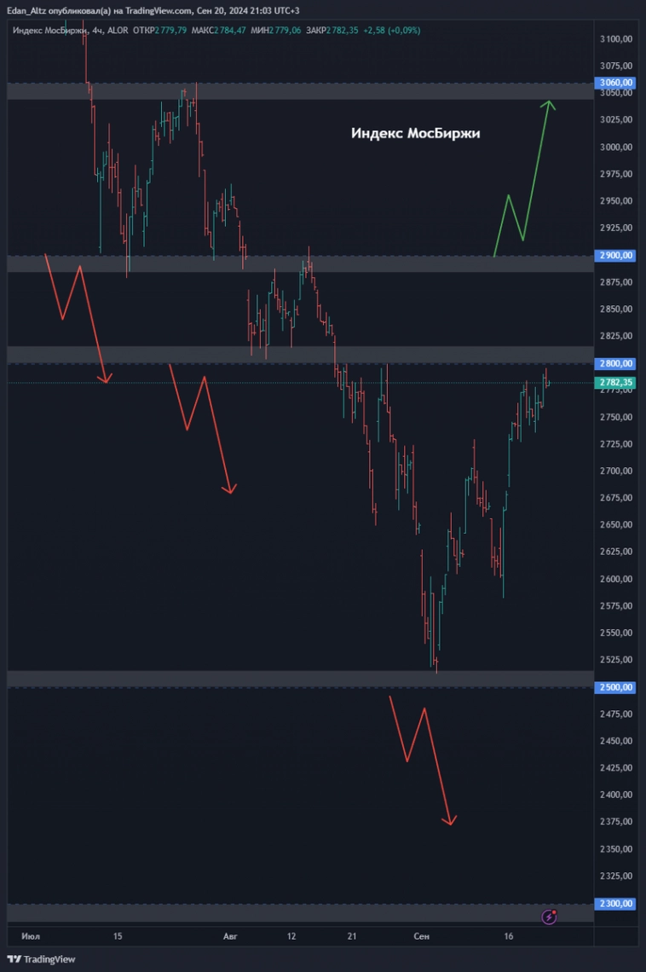Image resolution: width=646 pixels, height=972 pixels.
Task: Click the 2300,00 price level label
Action: tap(614, 903)
